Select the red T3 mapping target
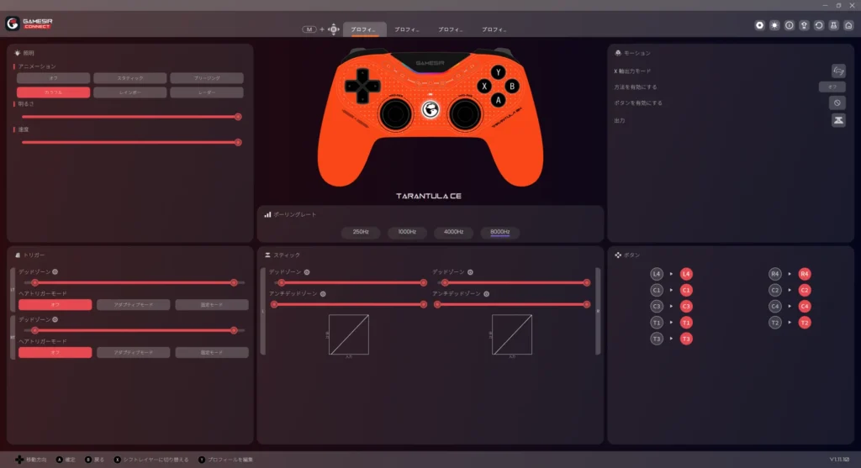 coord(686,339)
